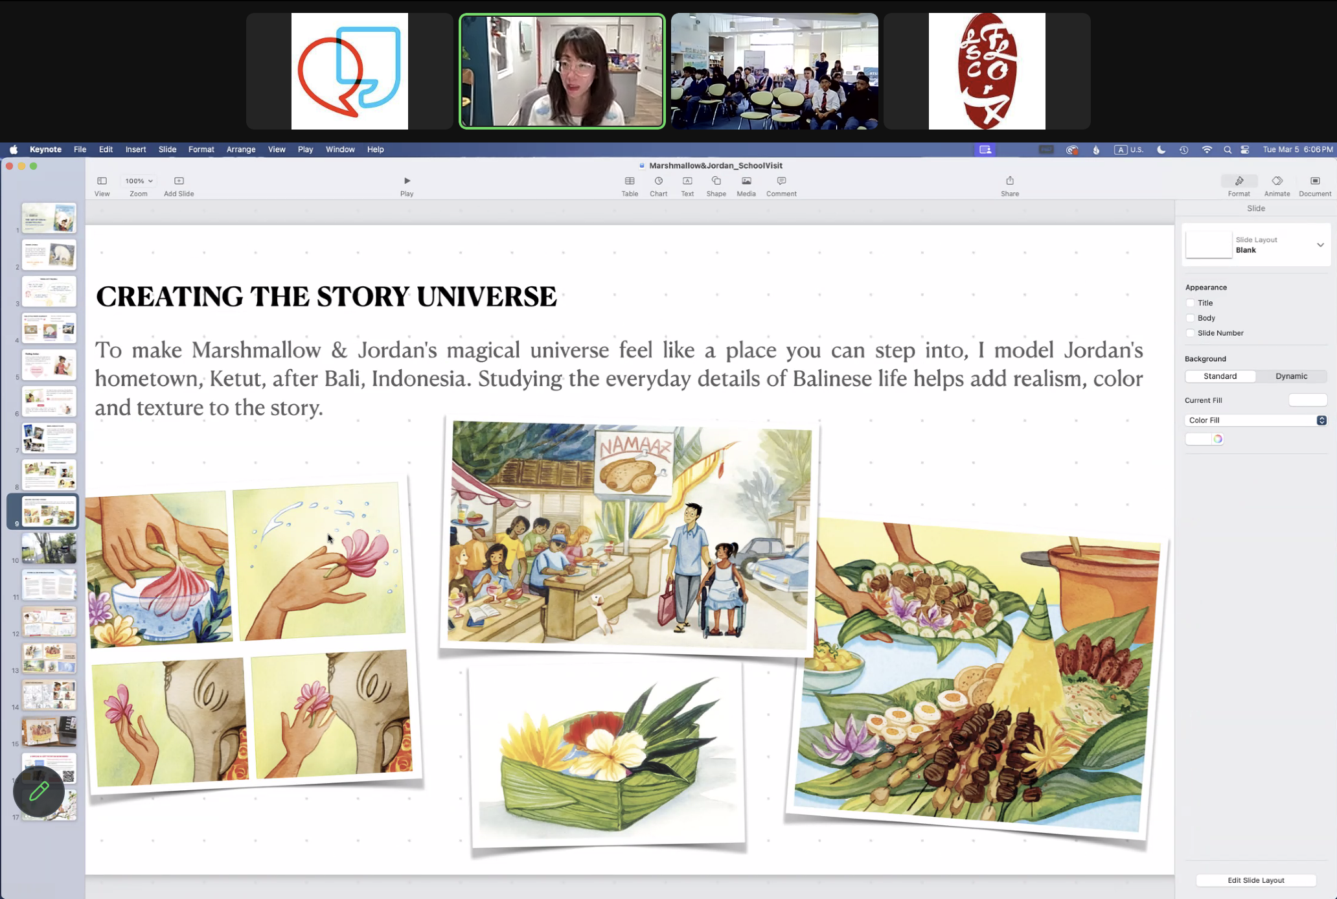Open the File menu

[x=80, y=149]
